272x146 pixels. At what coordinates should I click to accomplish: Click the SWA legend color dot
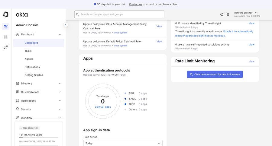point(125,93)
